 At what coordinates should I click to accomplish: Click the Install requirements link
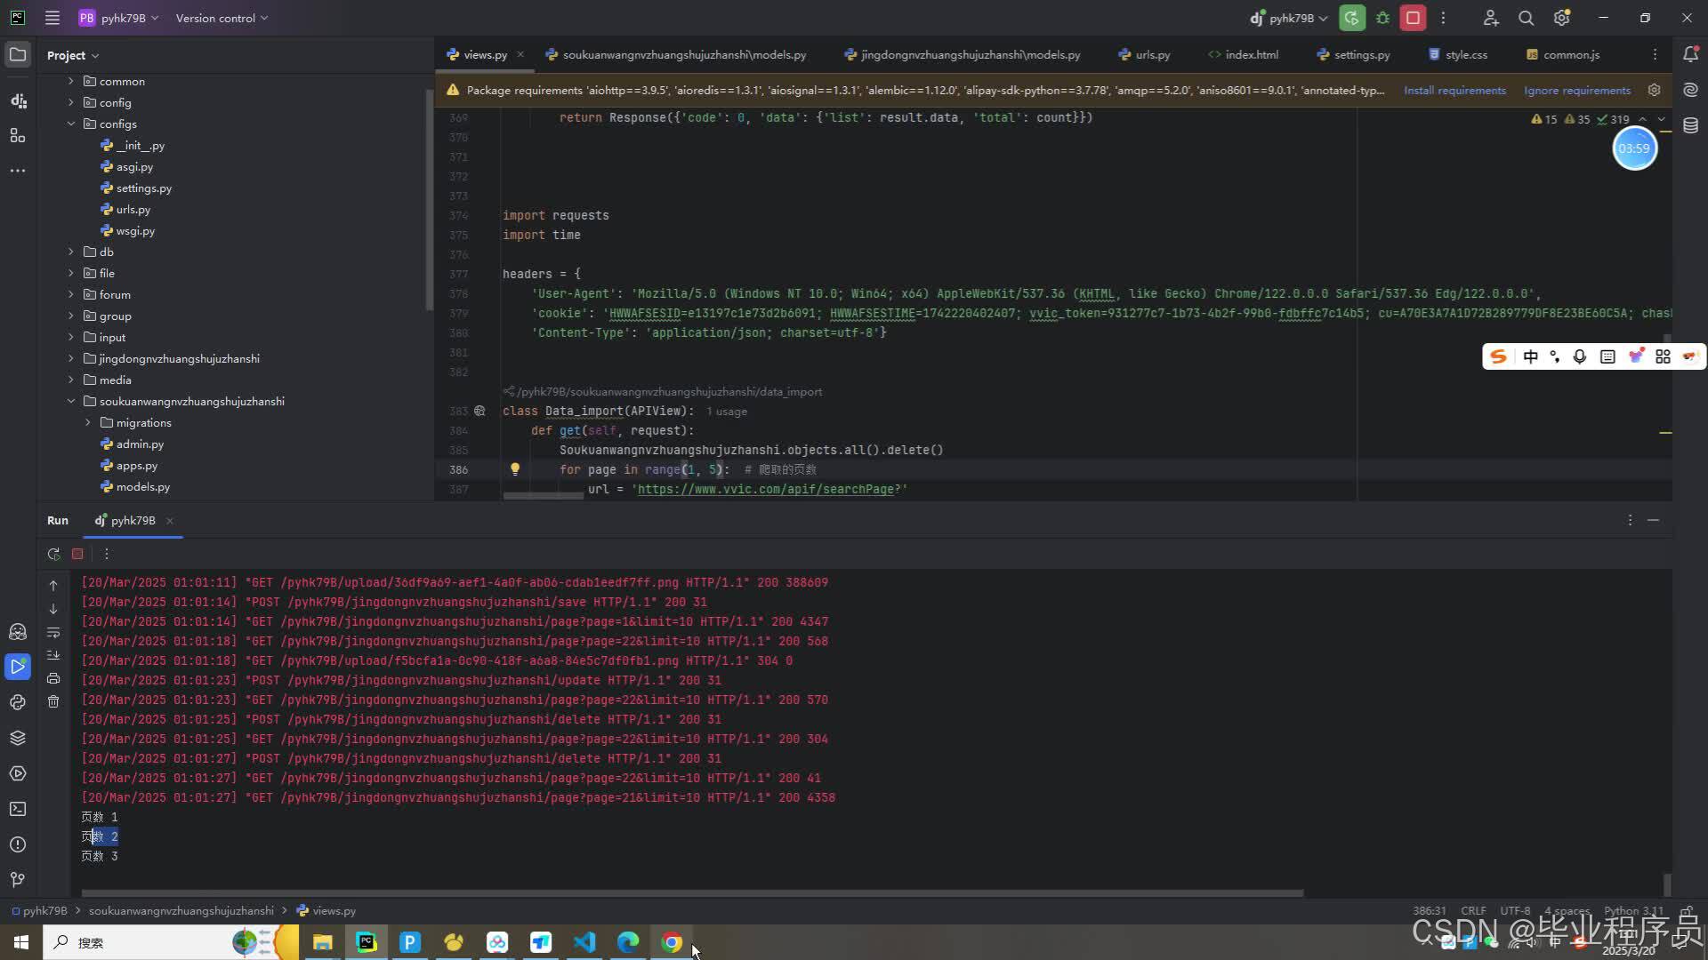1454,90
